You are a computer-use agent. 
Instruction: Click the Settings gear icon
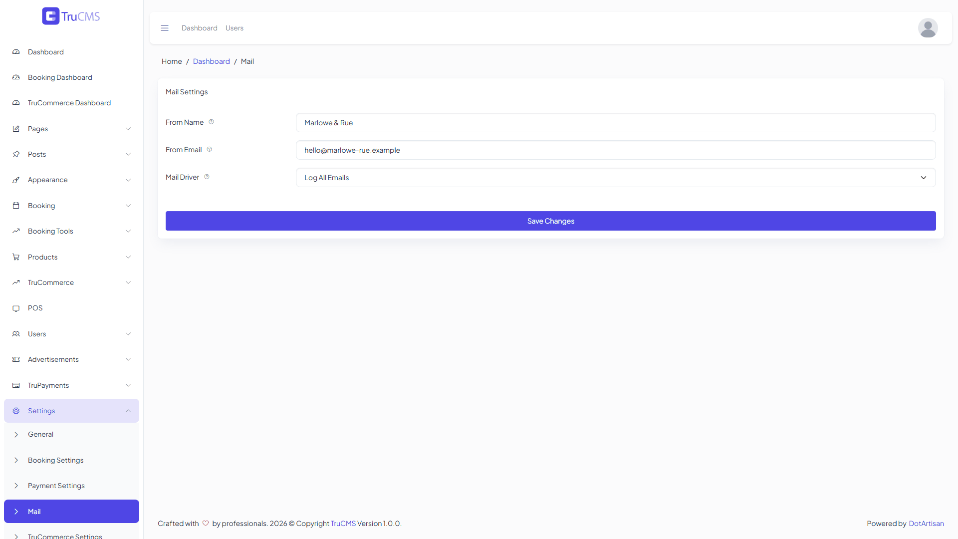coord(16,411)
